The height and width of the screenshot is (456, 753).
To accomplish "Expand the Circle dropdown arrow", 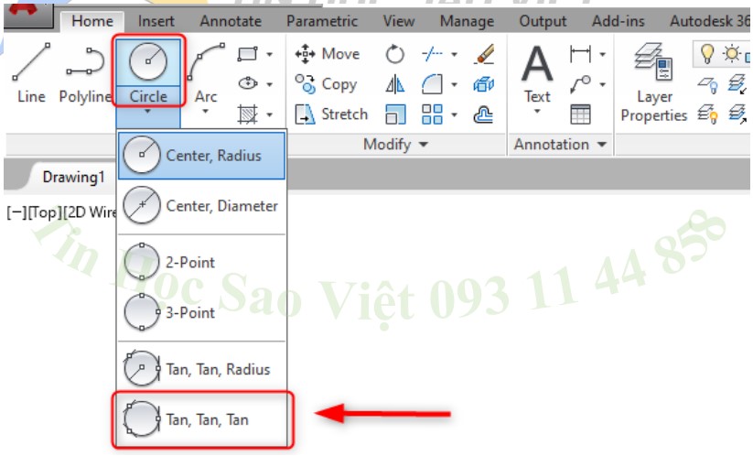I will click(x=148, y=112).
